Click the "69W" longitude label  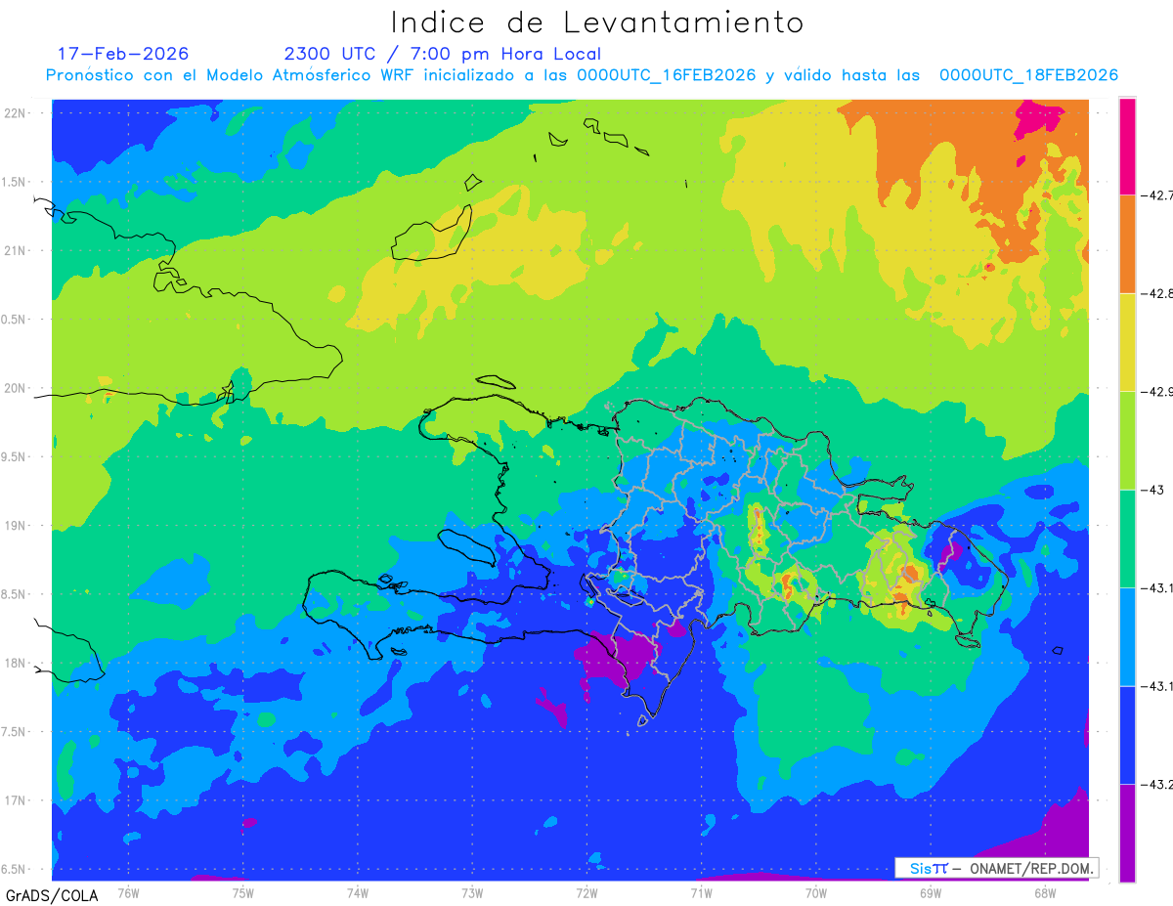coord(931,892)
